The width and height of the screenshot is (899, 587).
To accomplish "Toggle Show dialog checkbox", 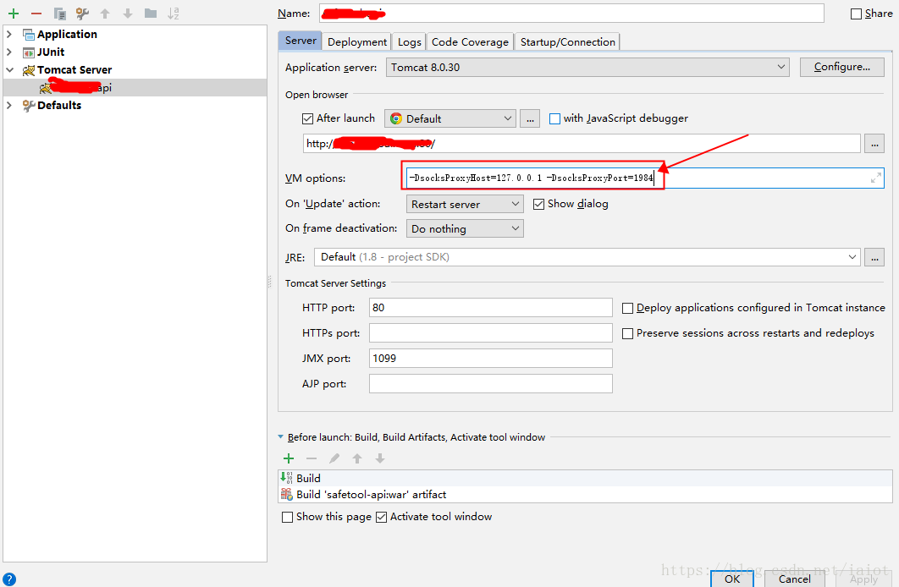I will (x=538, y=204).
